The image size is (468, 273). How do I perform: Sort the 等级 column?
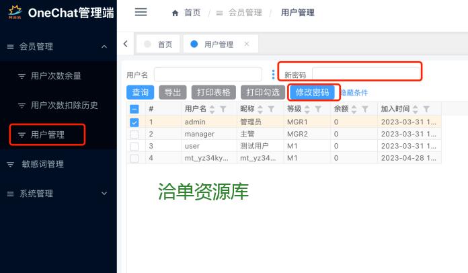pyautogui.click(x=307, y=109)
